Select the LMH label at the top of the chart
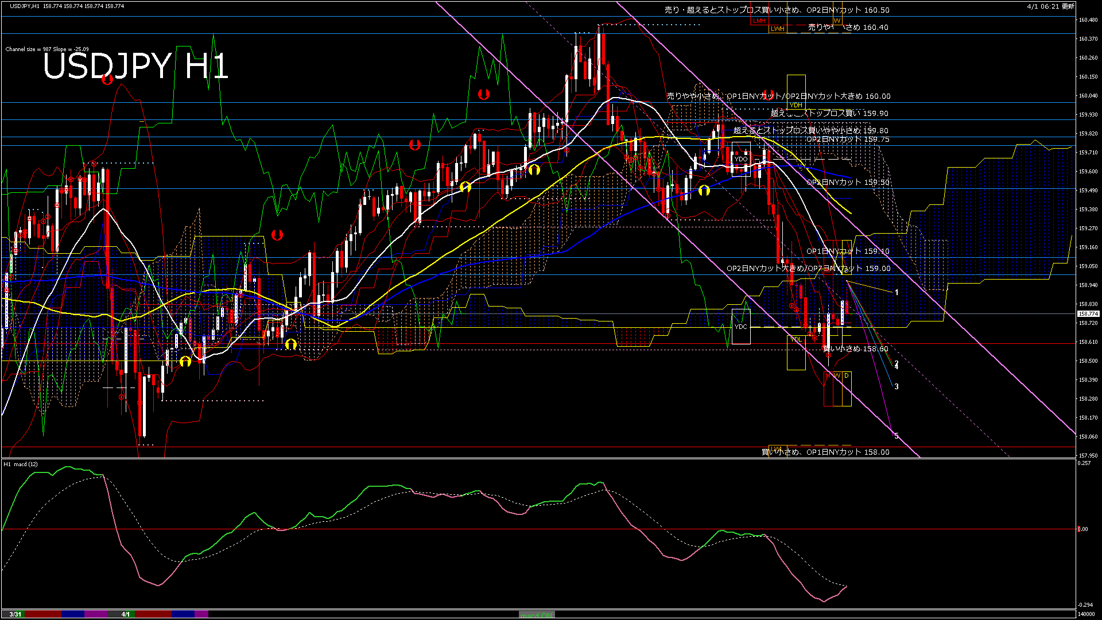 tap(759, 21)
